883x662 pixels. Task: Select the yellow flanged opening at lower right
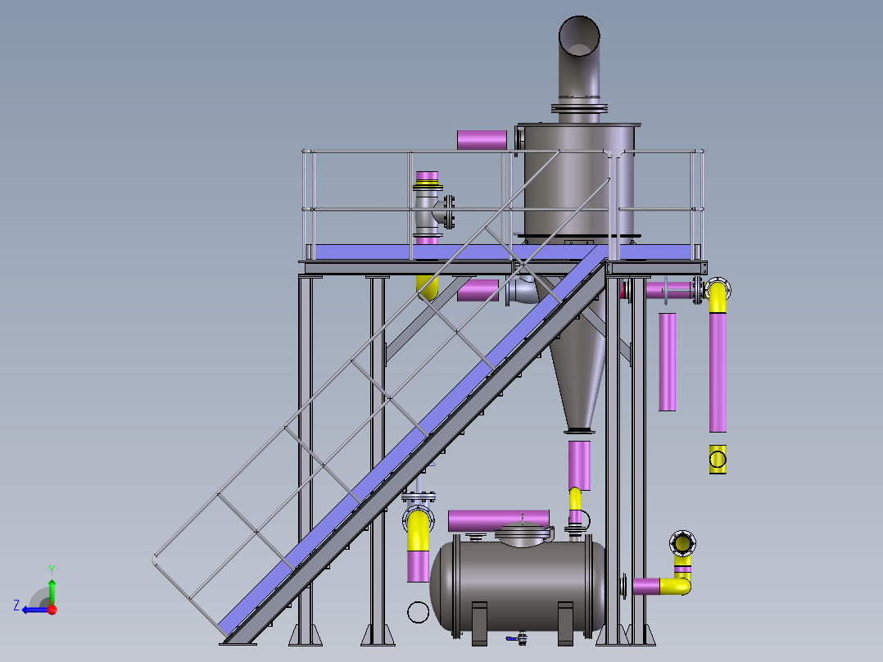point(682,544)
